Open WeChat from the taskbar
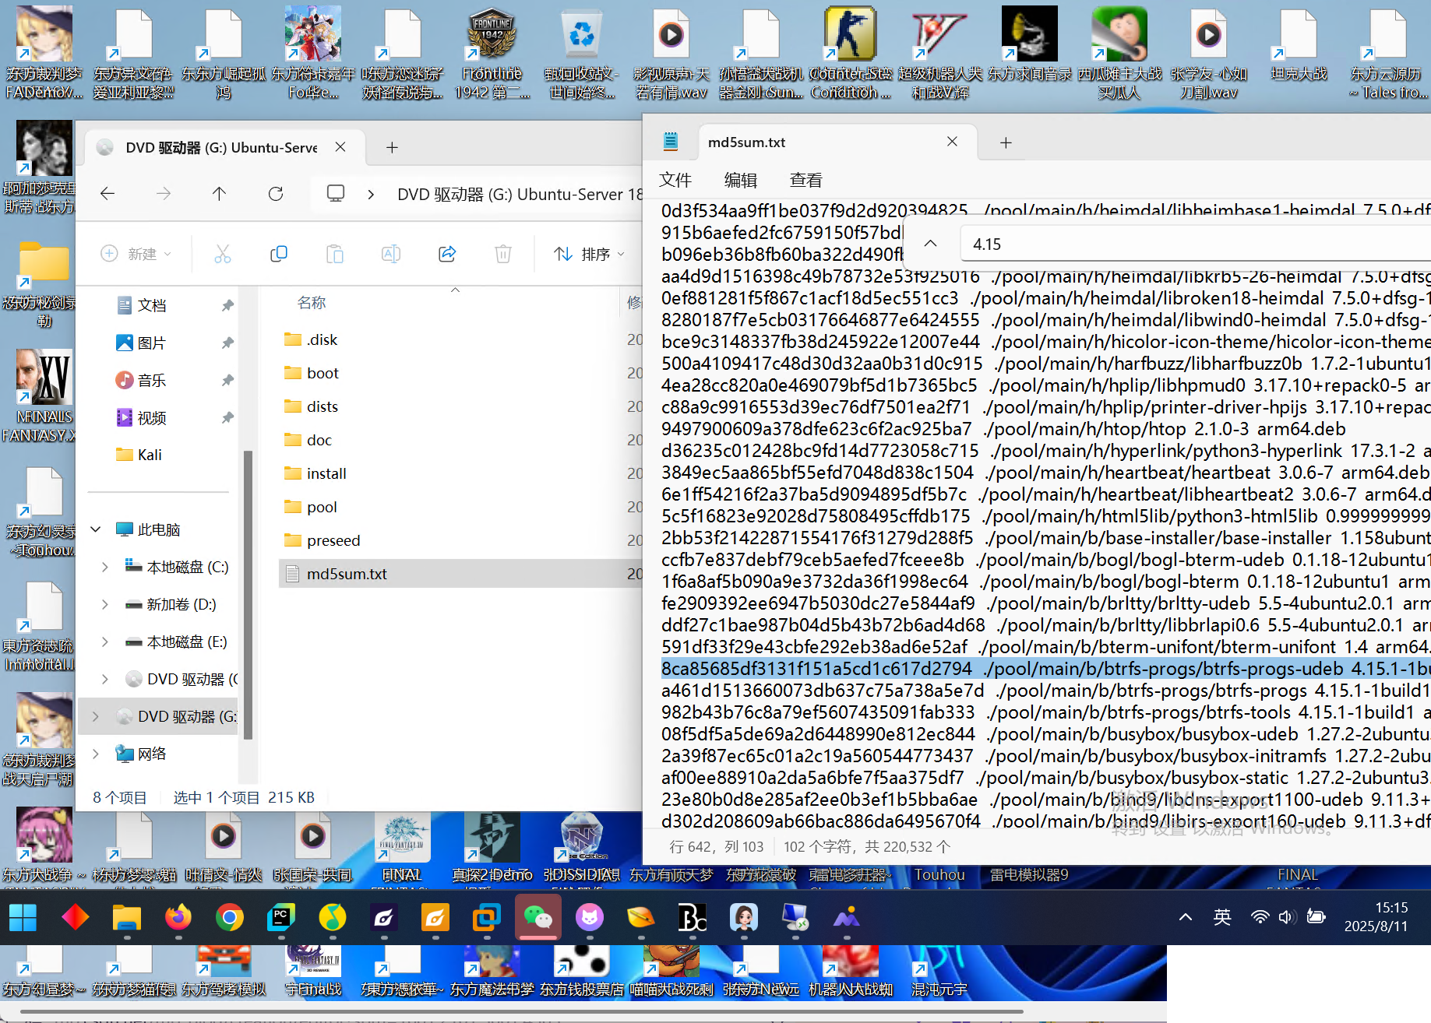This screenshot has height=1023, width=1431. coord(538,918)
